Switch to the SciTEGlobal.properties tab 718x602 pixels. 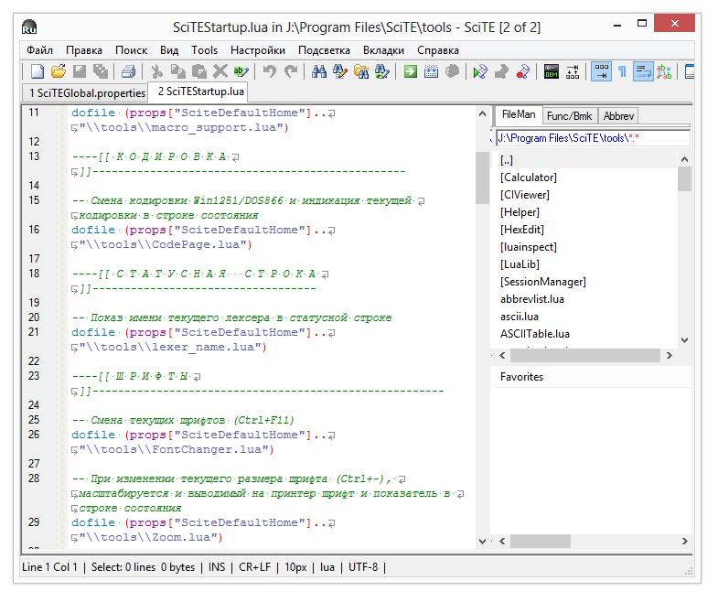pos(87,92)
